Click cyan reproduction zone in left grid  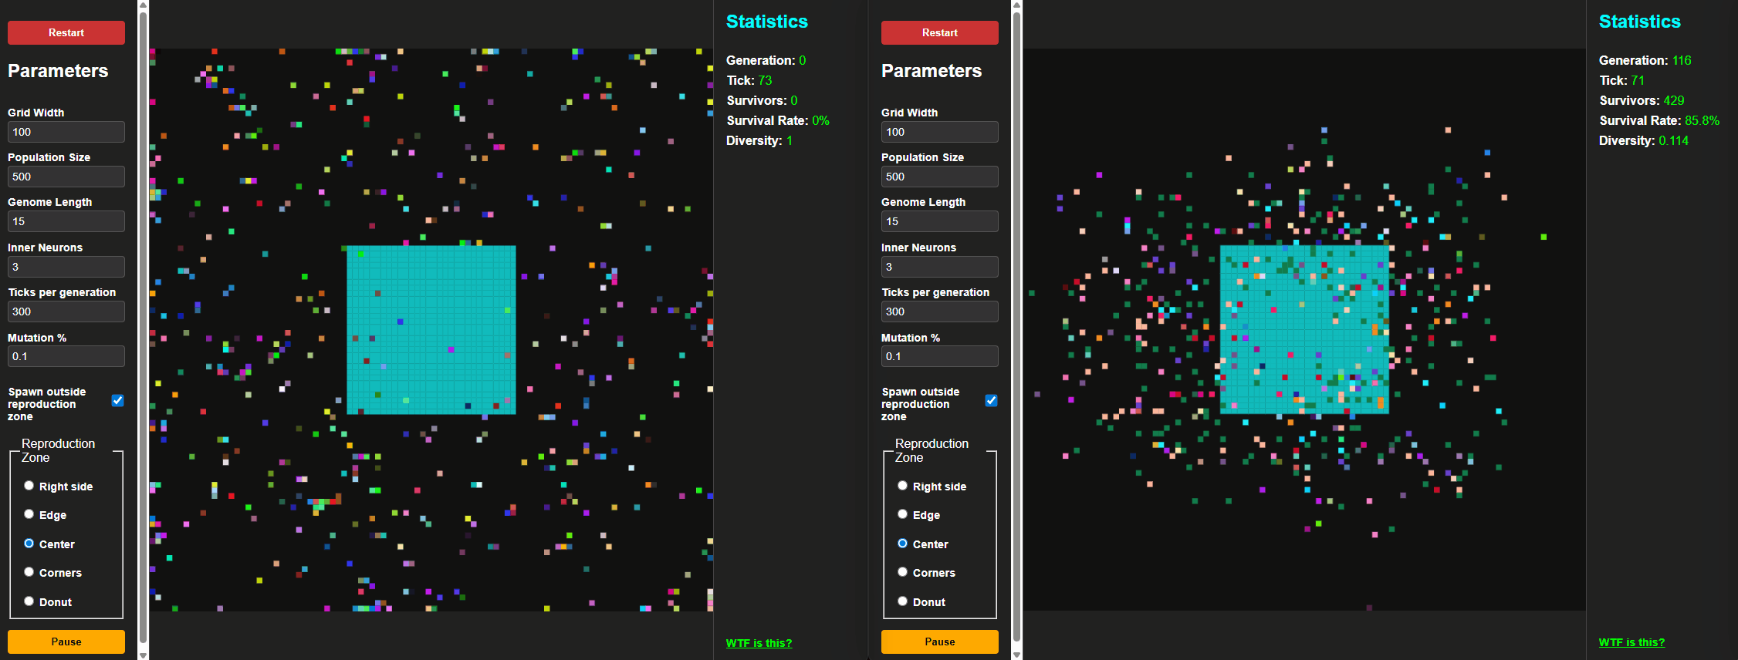point(431,330)
